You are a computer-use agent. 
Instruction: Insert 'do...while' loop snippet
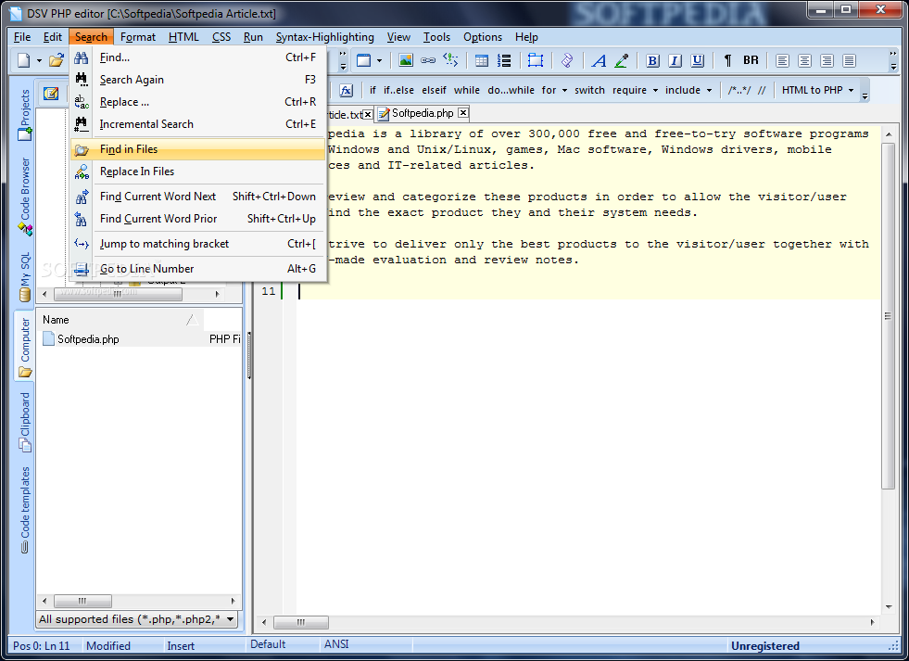click(511, 91)
